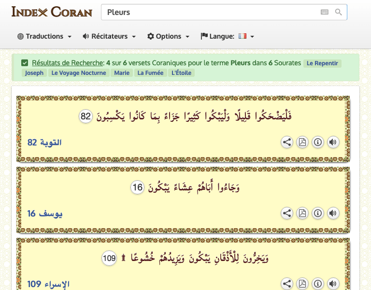Screen dimensions: 371x290
Task: Open the Récitateurs dropdown menu
Action: 109,36
